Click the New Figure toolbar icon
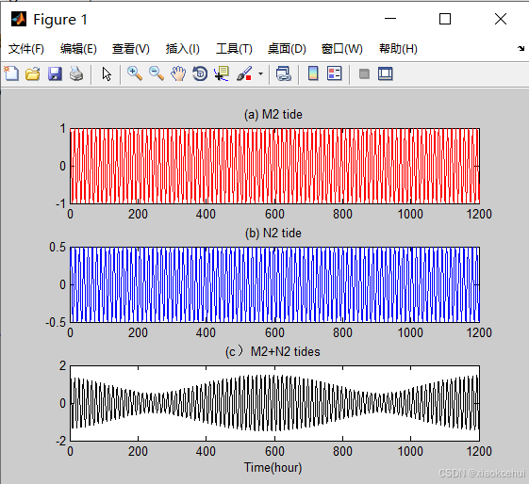 (x=11, y=73)
